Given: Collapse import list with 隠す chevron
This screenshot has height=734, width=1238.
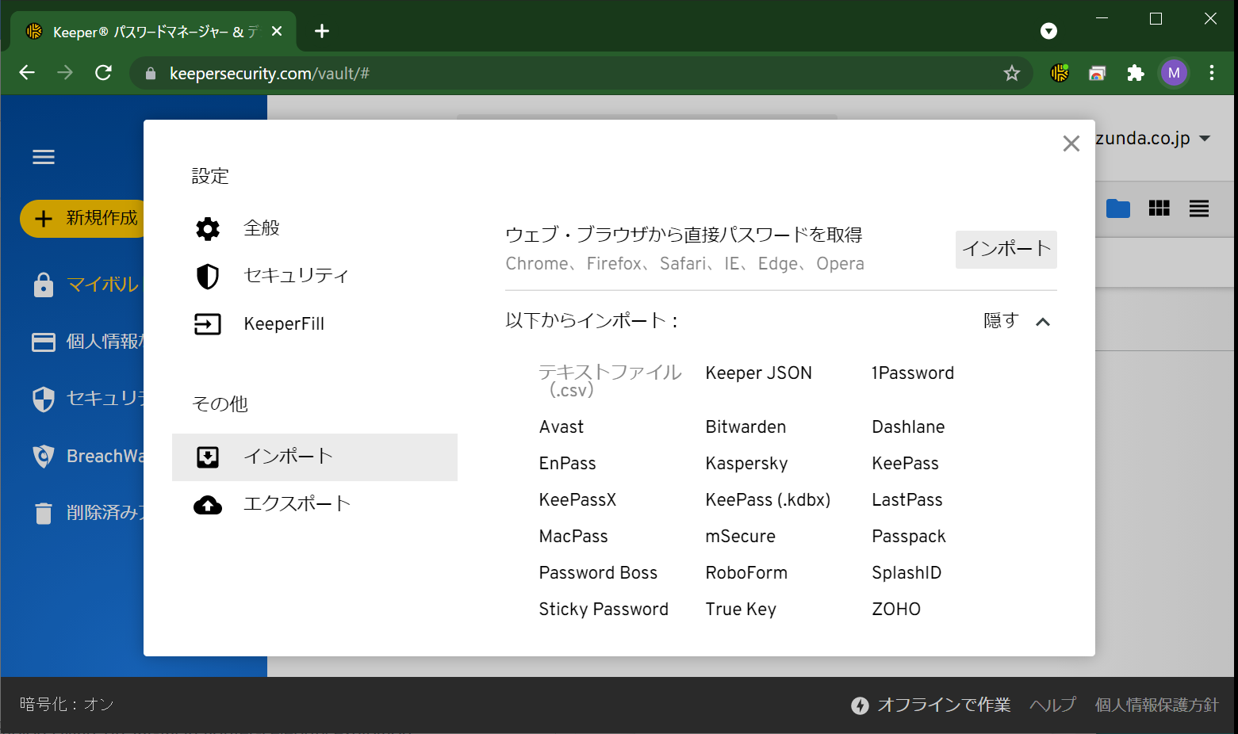Looking at the screenshot, I should (1042, 321).
